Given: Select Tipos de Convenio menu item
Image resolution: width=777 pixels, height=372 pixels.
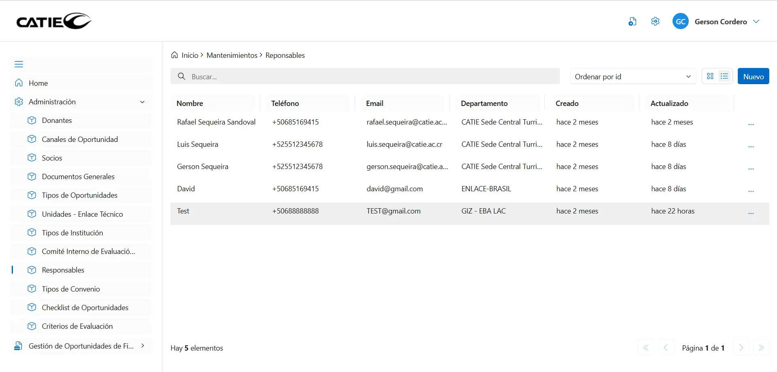Looking at the screenshot, I should coord(71,289).
